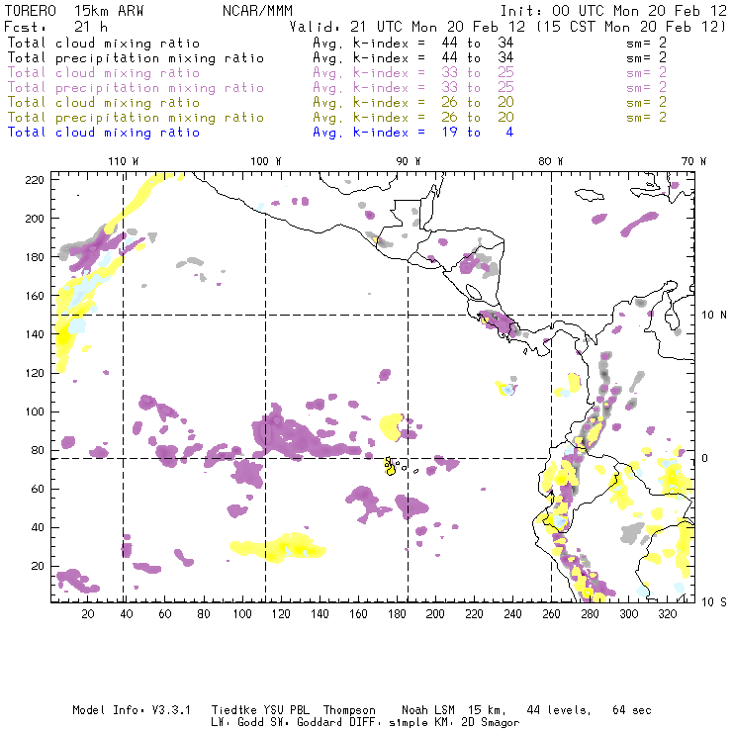Screen dimensions: 732x732
Task: Click the "Tiedtke YSU PBL" text
Action: pos(260,710)
